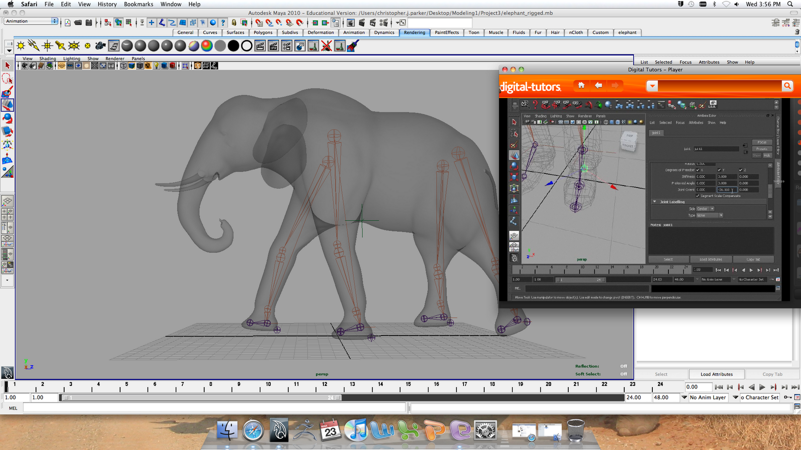Open the No Anim Layer dropdown arrow
The width and height of the screenshot is (801, 450).
(684, 397)
